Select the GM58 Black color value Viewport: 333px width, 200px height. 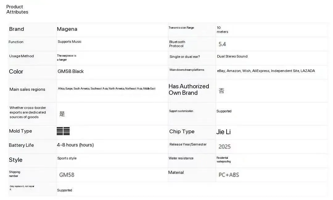click(71, 71)
